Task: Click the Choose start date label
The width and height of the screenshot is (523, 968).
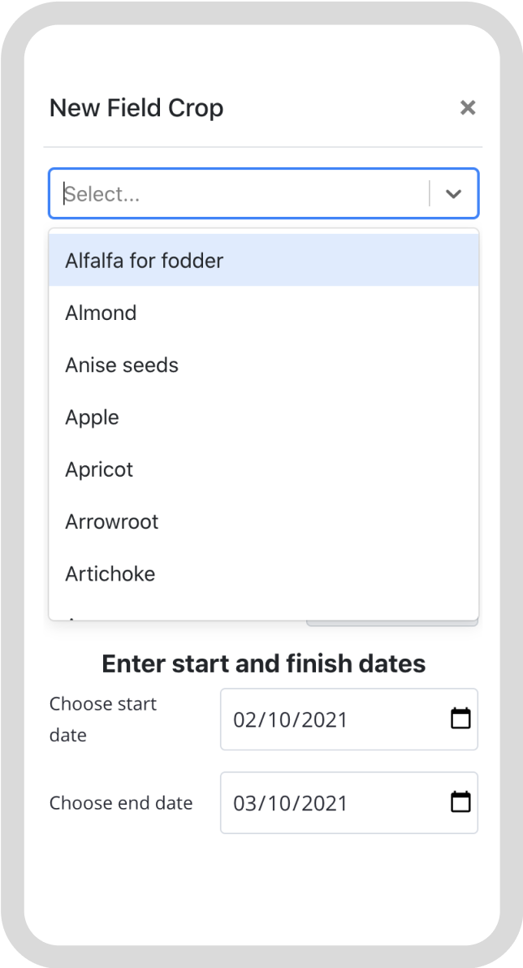Action: click(x=103, y=720)
